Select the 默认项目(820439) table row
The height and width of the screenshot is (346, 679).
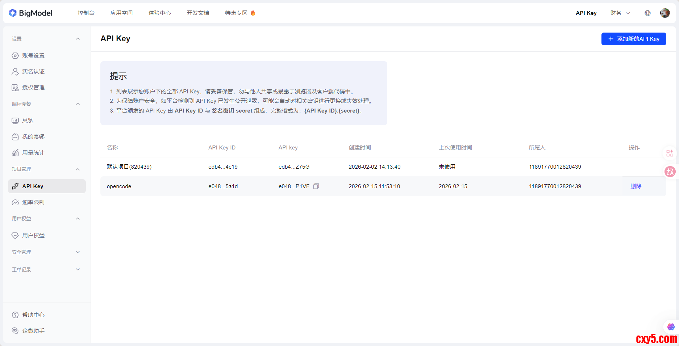click(129, 167)
